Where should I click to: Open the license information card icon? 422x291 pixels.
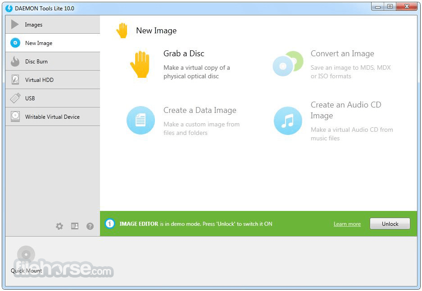(75, 226)
